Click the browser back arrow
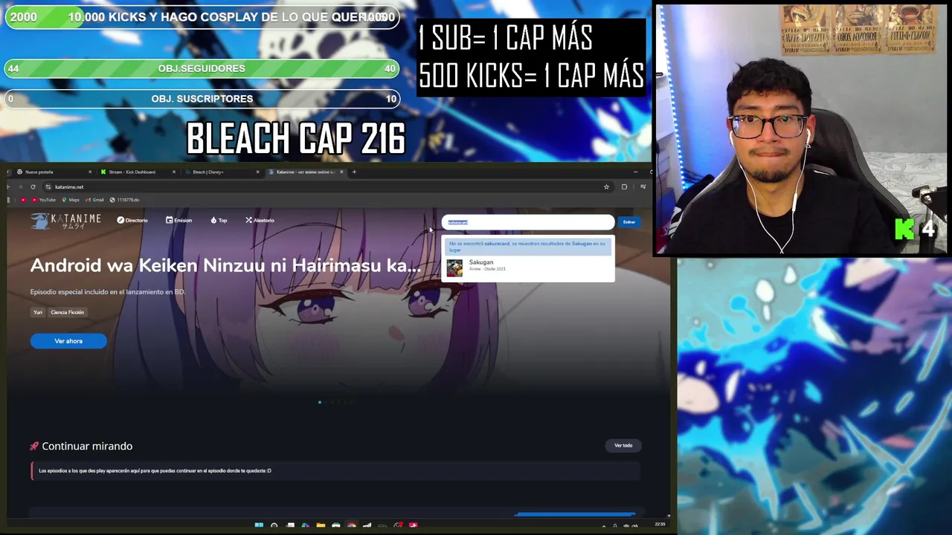Screen dimensions: 952x535 (8, 187)
